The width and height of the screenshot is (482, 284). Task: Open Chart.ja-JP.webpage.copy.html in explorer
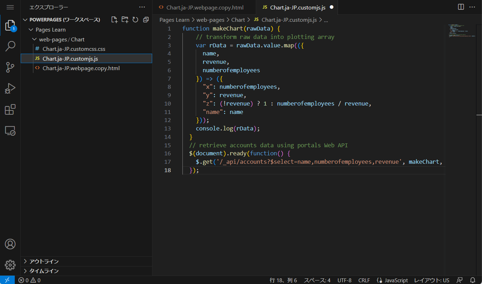pos(86,68)
